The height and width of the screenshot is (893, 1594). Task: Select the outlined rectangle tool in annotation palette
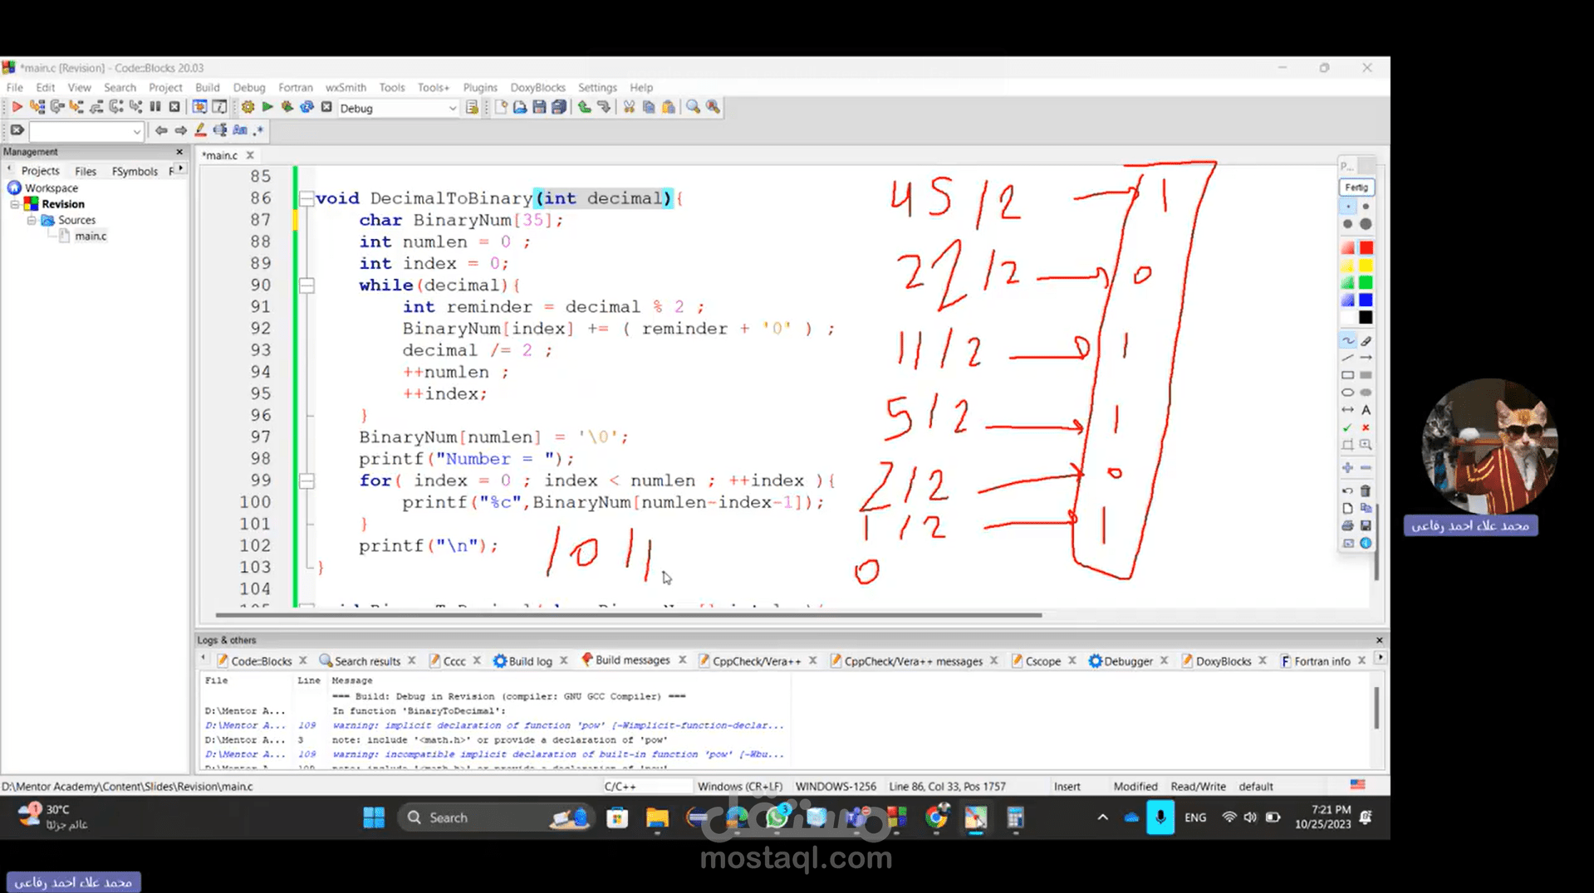pos(1347,375)
